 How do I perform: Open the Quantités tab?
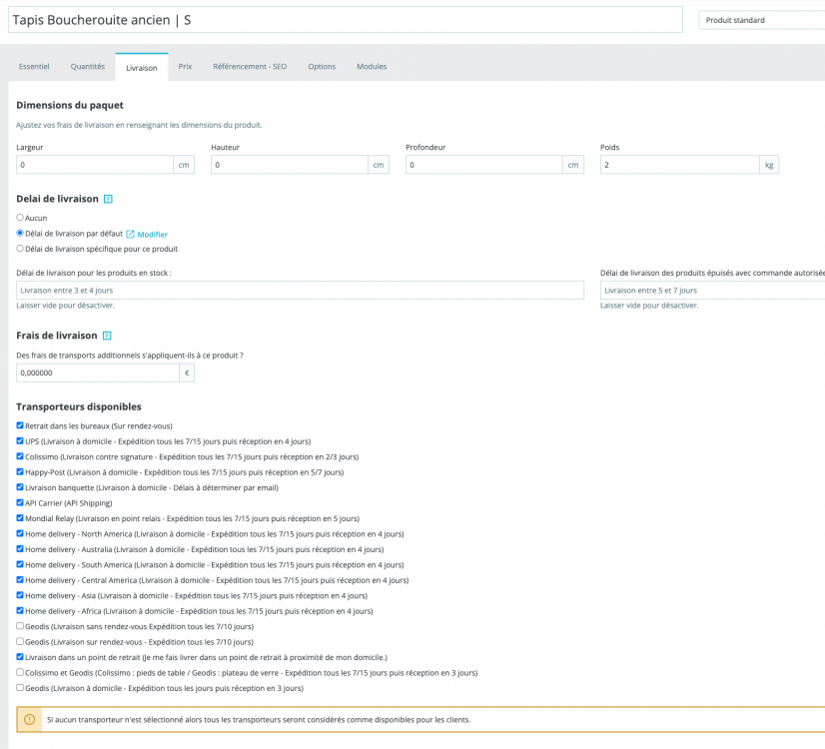pyautogui.click(x=87, y=67)
